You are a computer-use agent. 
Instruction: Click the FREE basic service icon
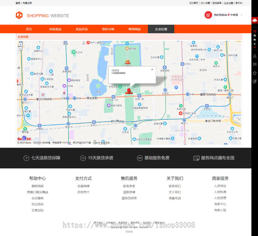pyautogui.click(x=140, y=158)
